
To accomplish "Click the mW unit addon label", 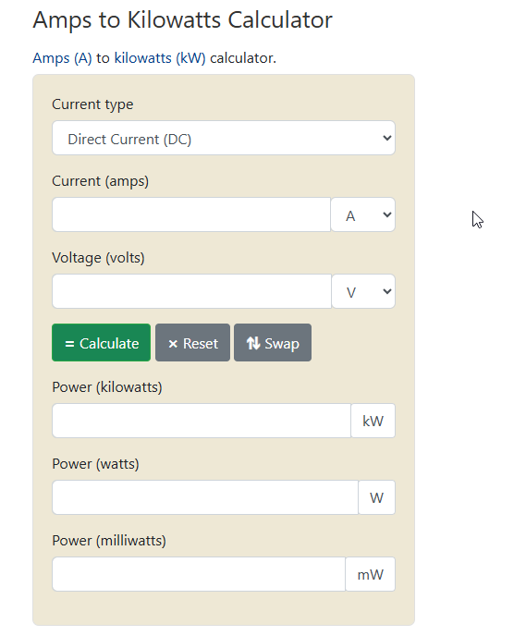I will [x=371, y=574].
